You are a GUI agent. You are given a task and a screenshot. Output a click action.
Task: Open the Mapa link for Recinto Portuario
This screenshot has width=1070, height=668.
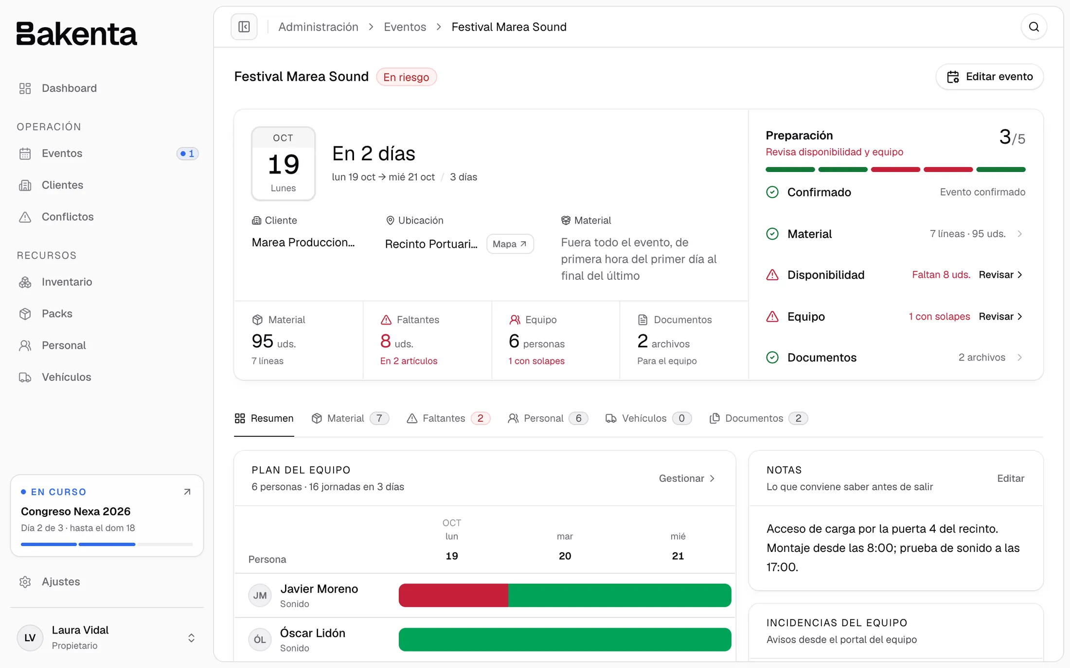tap(510, 244)
